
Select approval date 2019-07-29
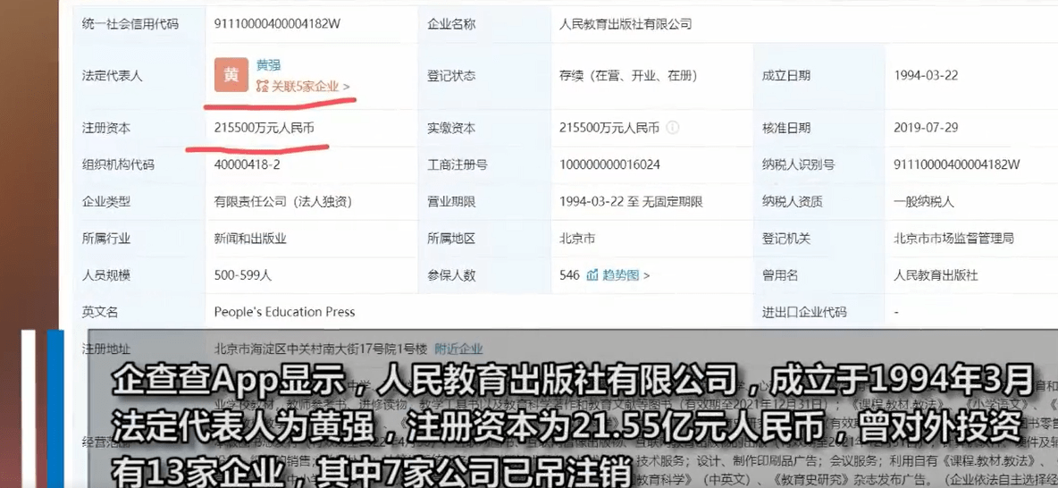928,128
